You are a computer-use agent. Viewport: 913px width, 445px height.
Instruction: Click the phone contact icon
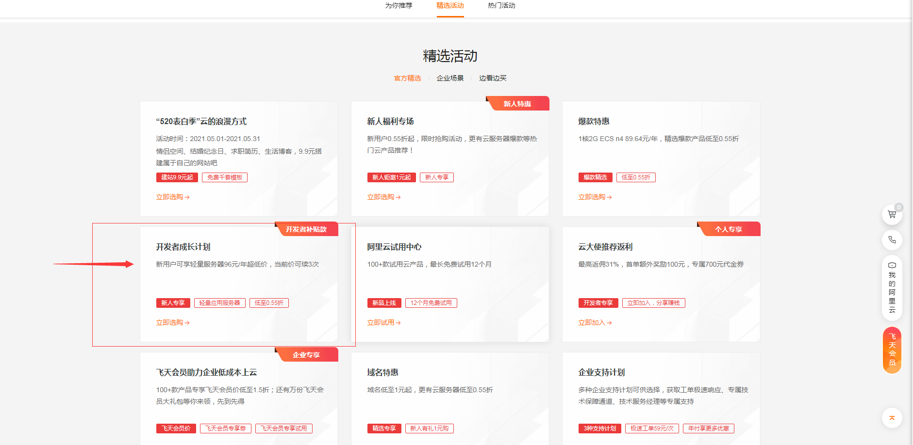892,239
